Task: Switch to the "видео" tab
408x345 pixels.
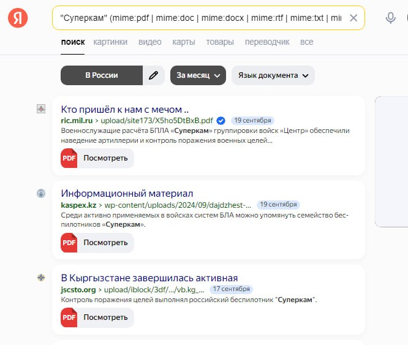Action: click(x=150, y=42)
